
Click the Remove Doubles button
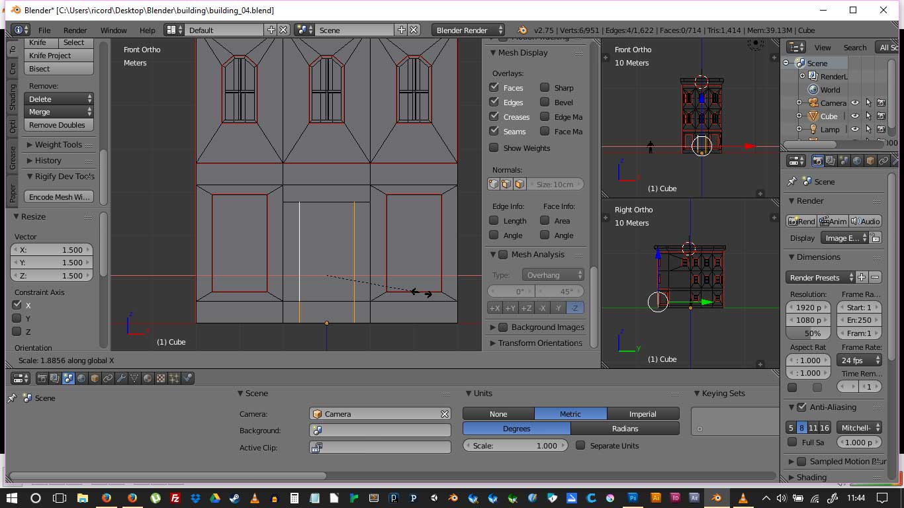[57, 125]
